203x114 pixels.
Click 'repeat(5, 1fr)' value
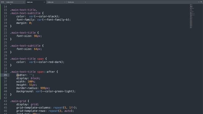[64, 108]
